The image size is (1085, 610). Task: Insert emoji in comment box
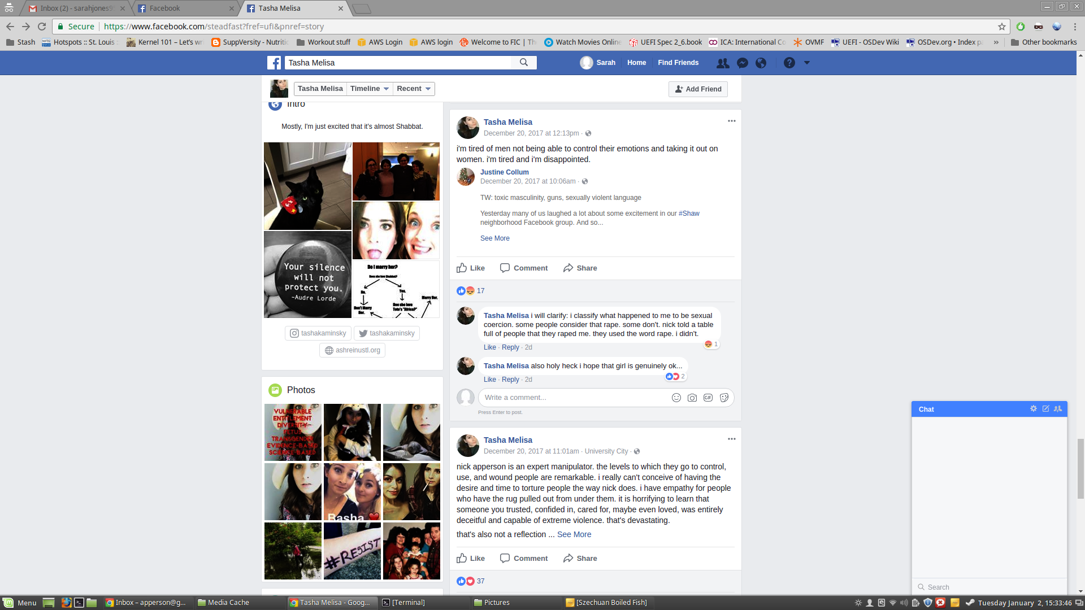pyautogui.click(x=676, y=398)
